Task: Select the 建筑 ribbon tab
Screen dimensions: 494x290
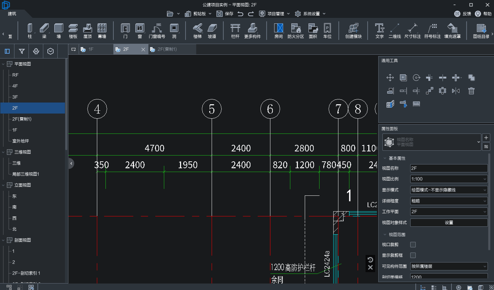Action: tap(12, 14)
